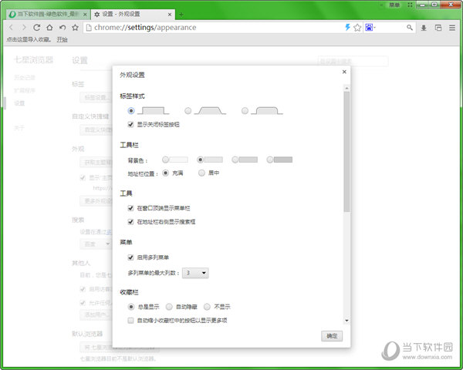463x370 pixels.
Task: Switch to the 当下软件园 tab
Action: [48, 15]
